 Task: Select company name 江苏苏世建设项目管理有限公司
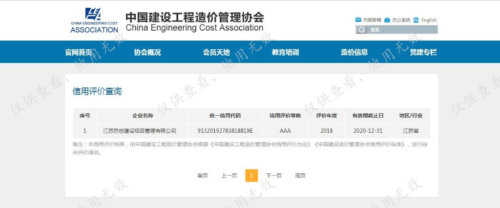[140, 131]
